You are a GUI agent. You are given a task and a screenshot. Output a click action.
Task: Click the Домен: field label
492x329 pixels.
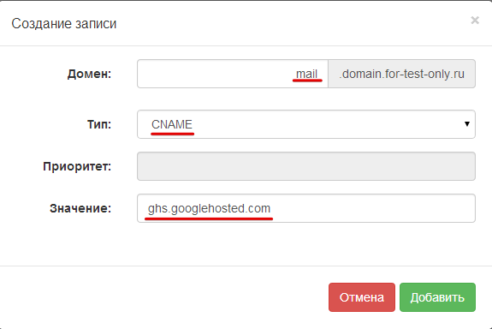(x=89, y=75)
